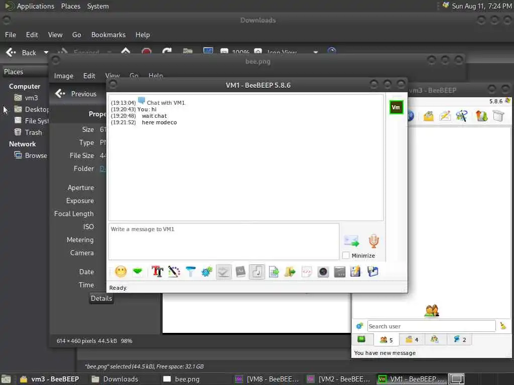514x385 pixels.
Task: Switch to the VM8 - BeeBEEP taskbar item
Action: [x=268, y=379]
